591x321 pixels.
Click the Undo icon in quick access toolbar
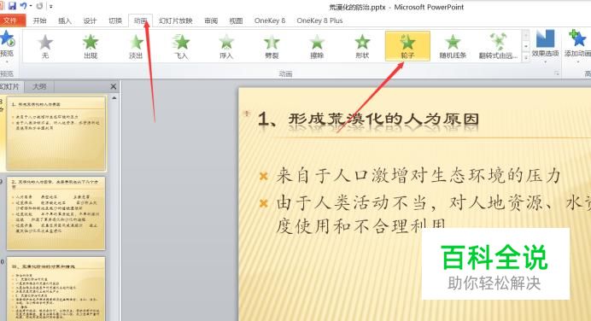click(x=23, y=6)
